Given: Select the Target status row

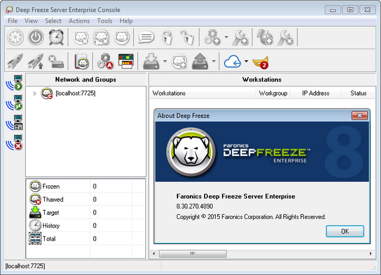Looking at the screenshot, I should [x=85, y=212].
